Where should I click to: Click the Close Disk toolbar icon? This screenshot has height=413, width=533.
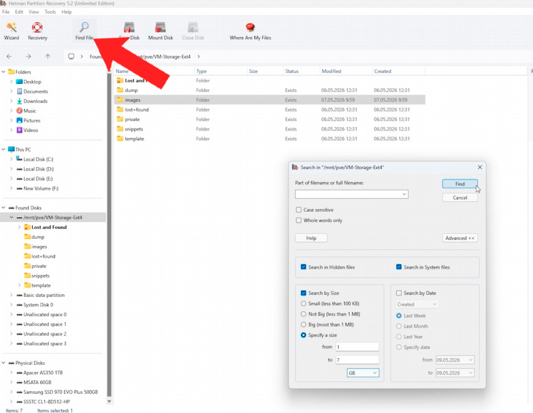tap(193, 27)
